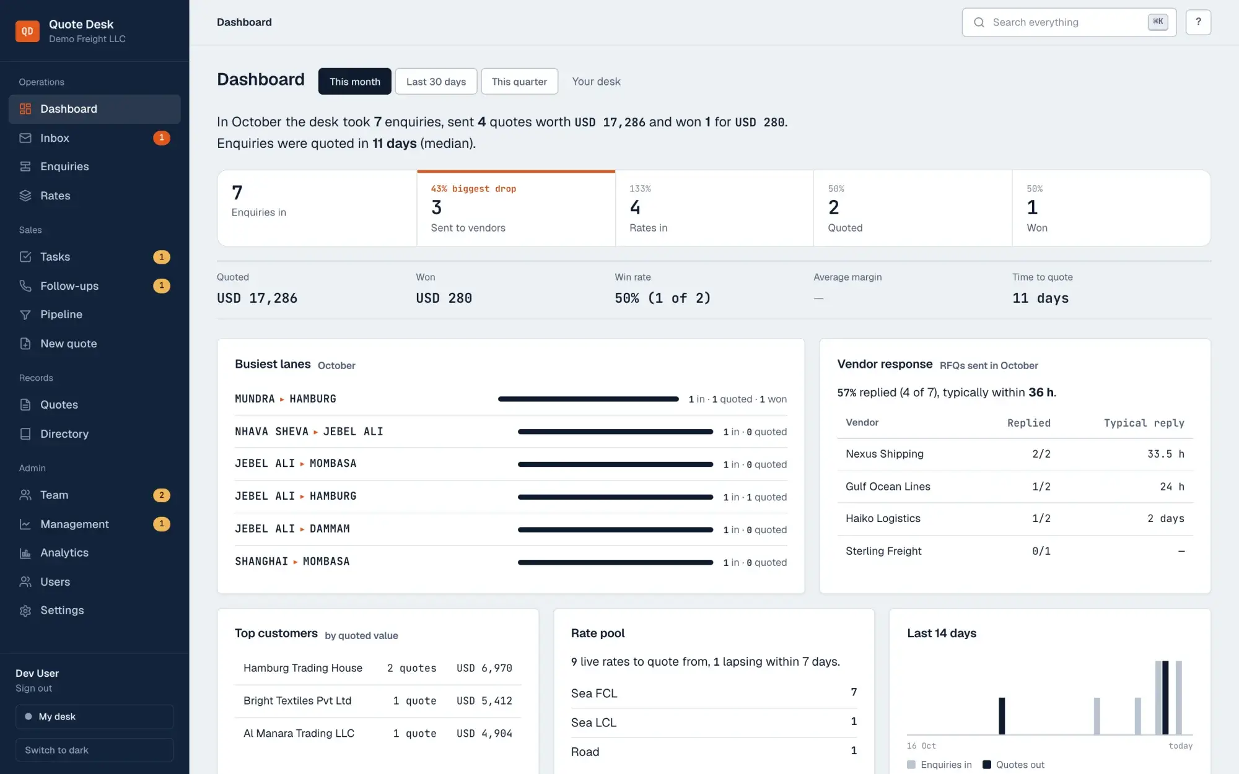This screenshot has width=1239, height=774.
Task: Toggle the My desk filter
Action: click(94, 716)
